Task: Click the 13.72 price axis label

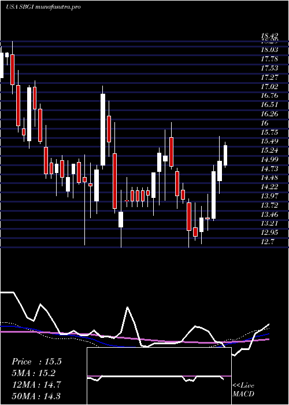Action: [269, 205]
